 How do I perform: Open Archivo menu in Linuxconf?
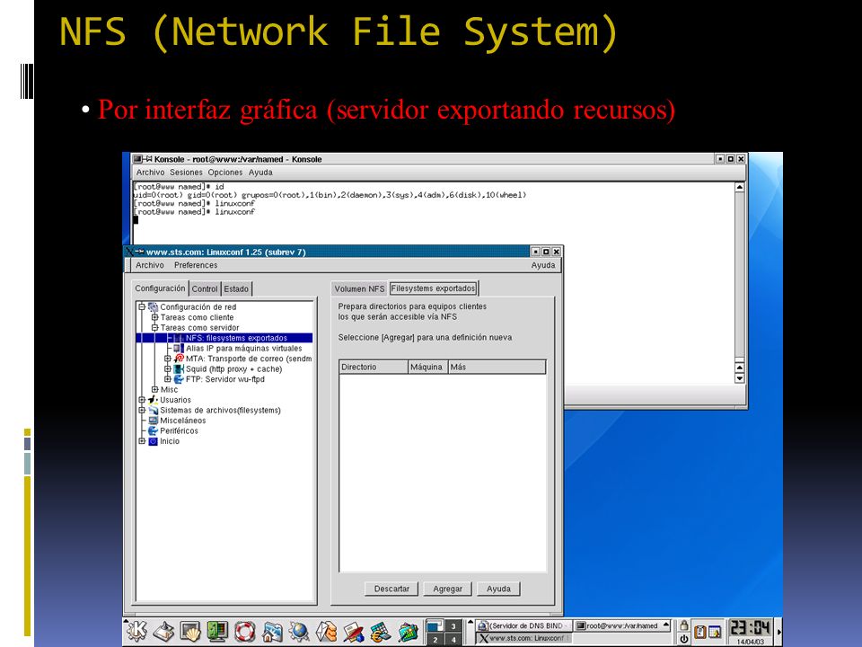click(150, 265)
